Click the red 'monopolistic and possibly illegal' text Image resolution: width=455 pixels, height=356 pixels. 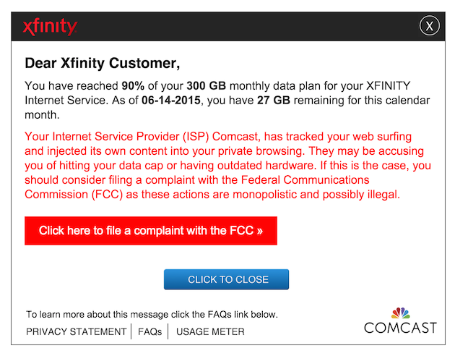pos(316,195)
